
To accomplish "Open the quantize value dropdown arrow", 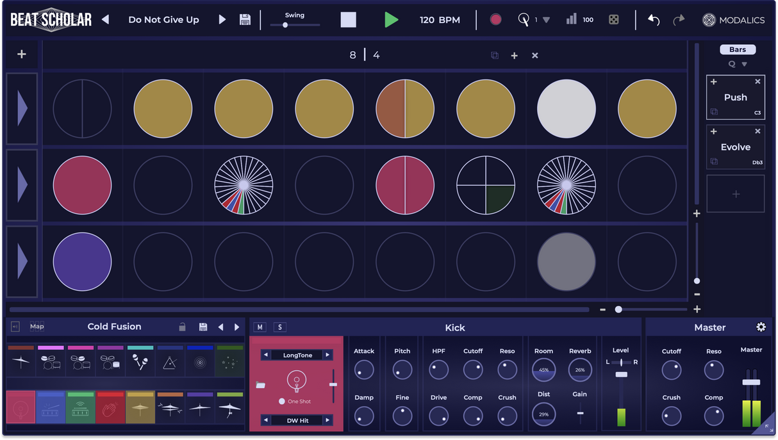I will (x=546, y=20).
